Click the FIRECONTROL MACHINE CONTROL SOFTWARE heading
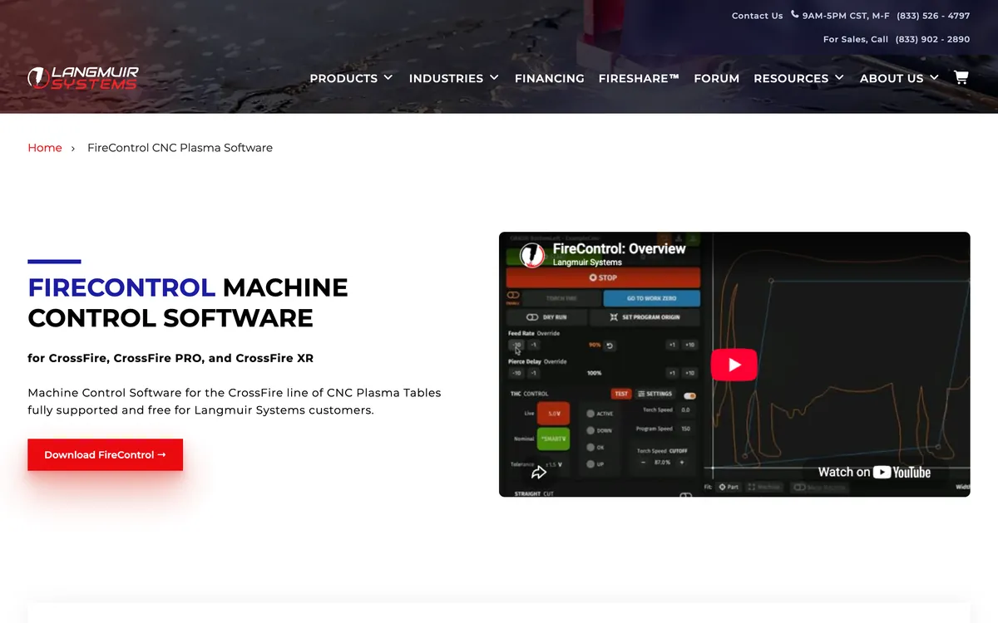998x623 pixels. [x=188, y=302]
